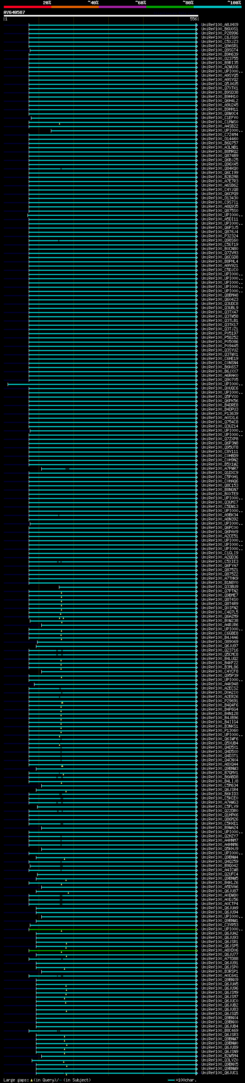Click the UniRef100_A7THK9 label
Screen dimensions: 245x1083
coord(220,578)
